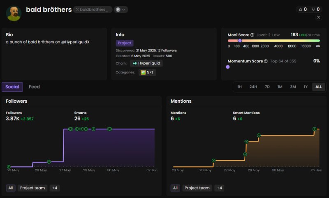This screenshot has height=198, width=329.
Task: Filter Followers chart by Project team
Action: coord(32,188)
